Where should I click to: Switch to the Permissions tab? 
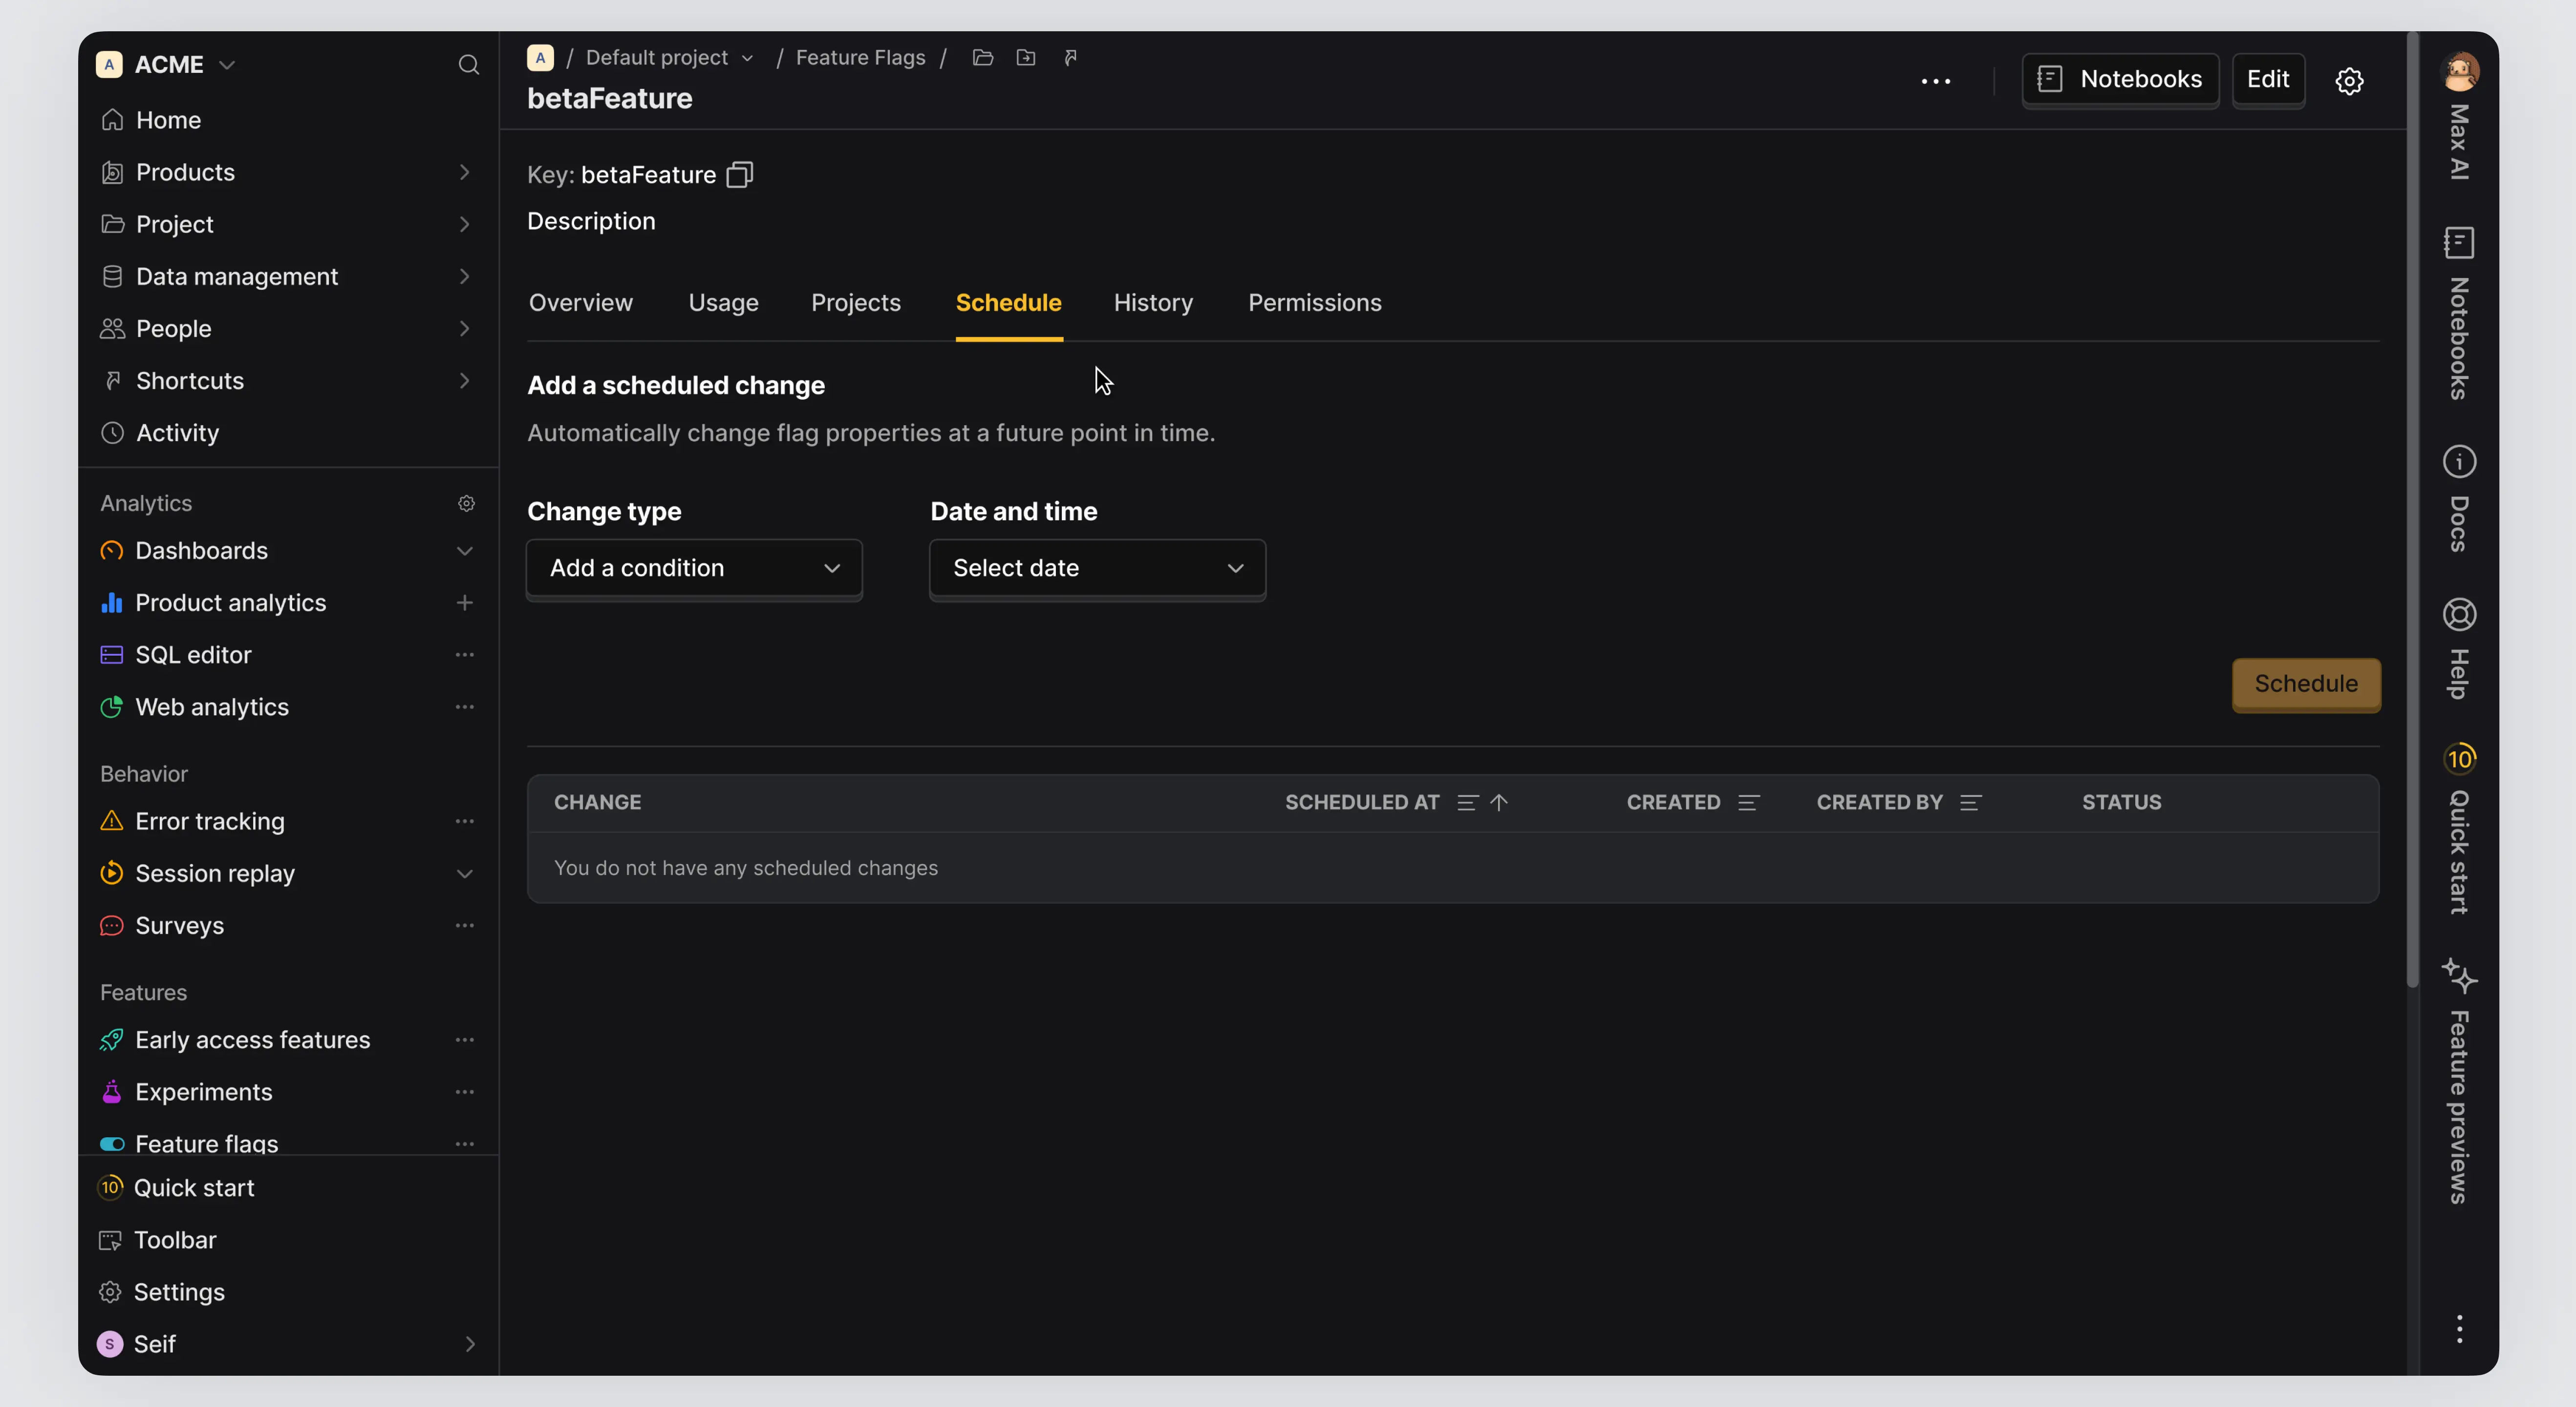(x=1314, y=303)
